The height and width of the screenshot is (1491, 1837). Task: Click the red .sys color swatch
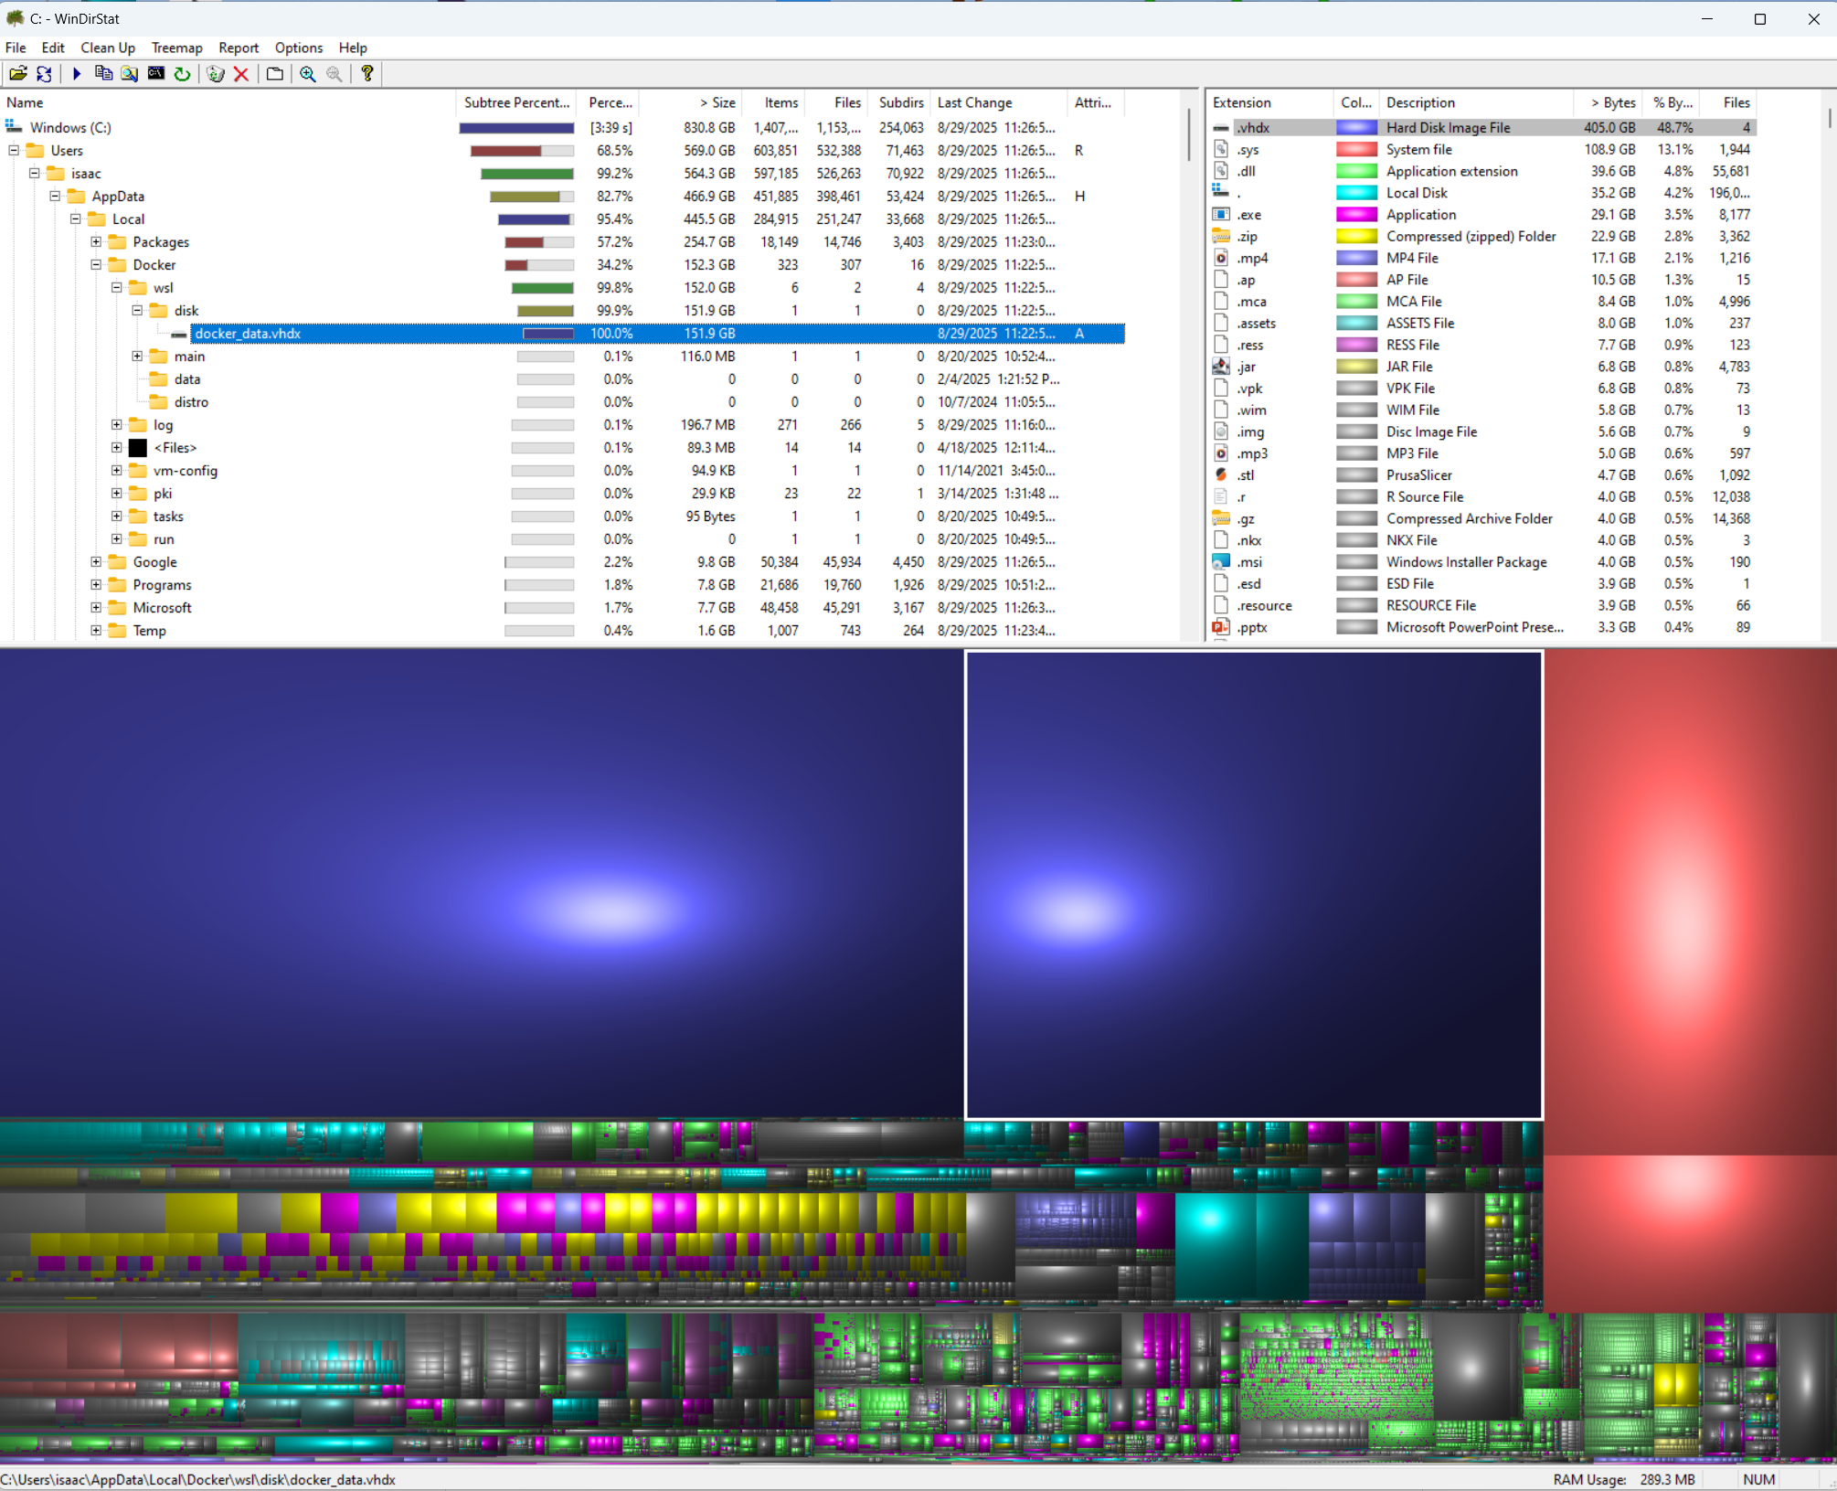point(1356,149)
